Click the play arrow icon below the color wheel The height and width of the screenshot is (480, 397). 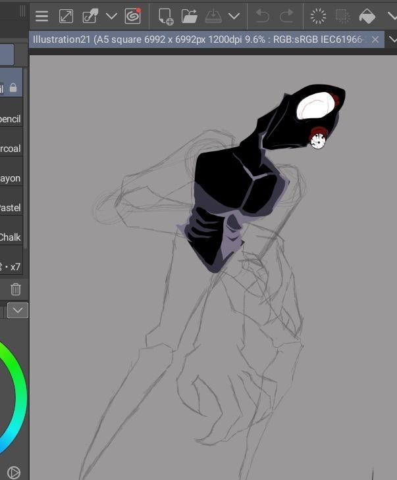[x=13, y=473]
